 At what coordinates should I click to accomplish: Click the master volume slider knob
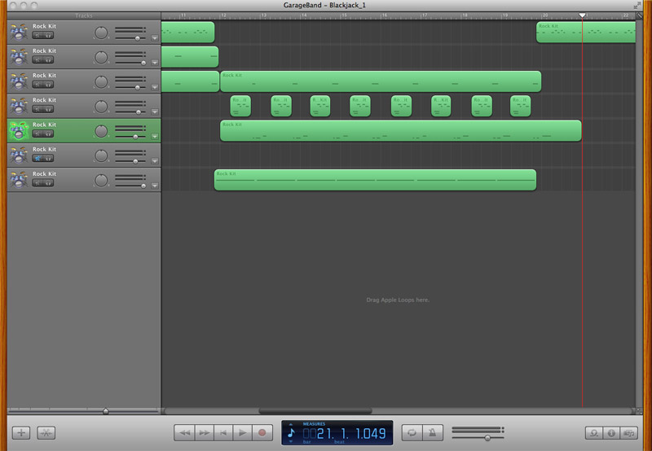coord(487,438)
